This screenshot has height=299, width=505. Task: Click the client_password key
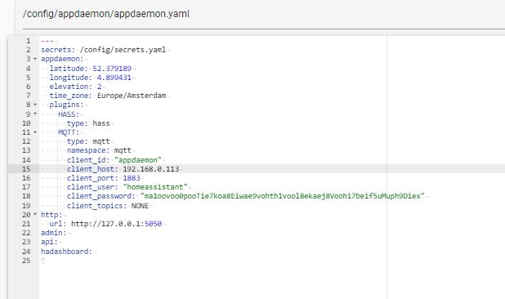[101, 196]
